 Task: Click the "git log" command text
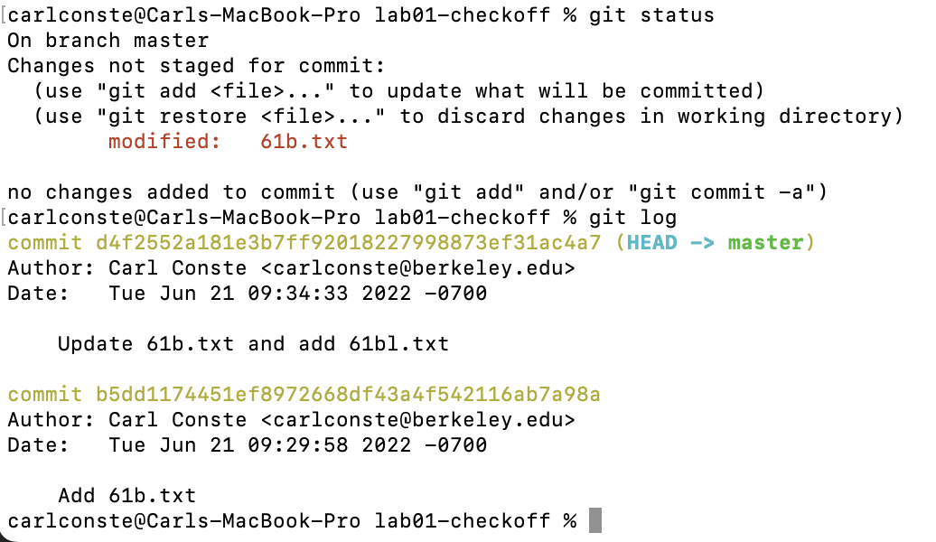(632, 218)
